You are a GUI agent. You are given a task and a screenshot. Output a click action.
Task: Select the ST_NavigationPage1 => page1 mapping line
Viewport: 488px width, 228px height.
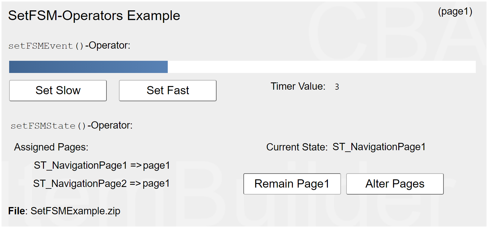[x=102, y=165]
